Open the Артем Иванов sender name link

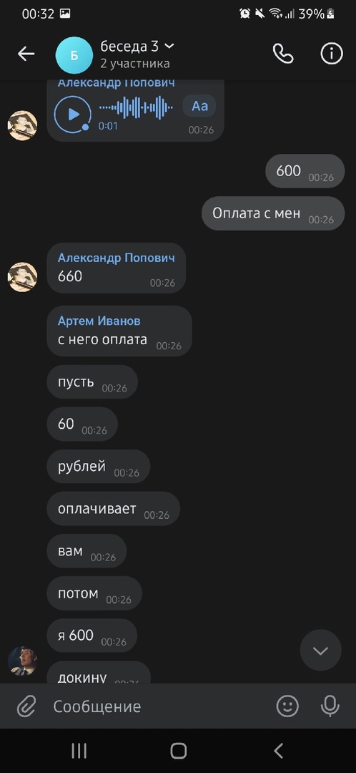tap(99, 321)
